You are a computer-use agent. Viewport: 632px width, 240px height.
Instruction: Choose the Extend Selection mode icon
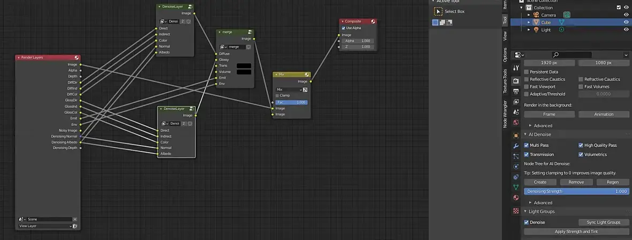442,22
